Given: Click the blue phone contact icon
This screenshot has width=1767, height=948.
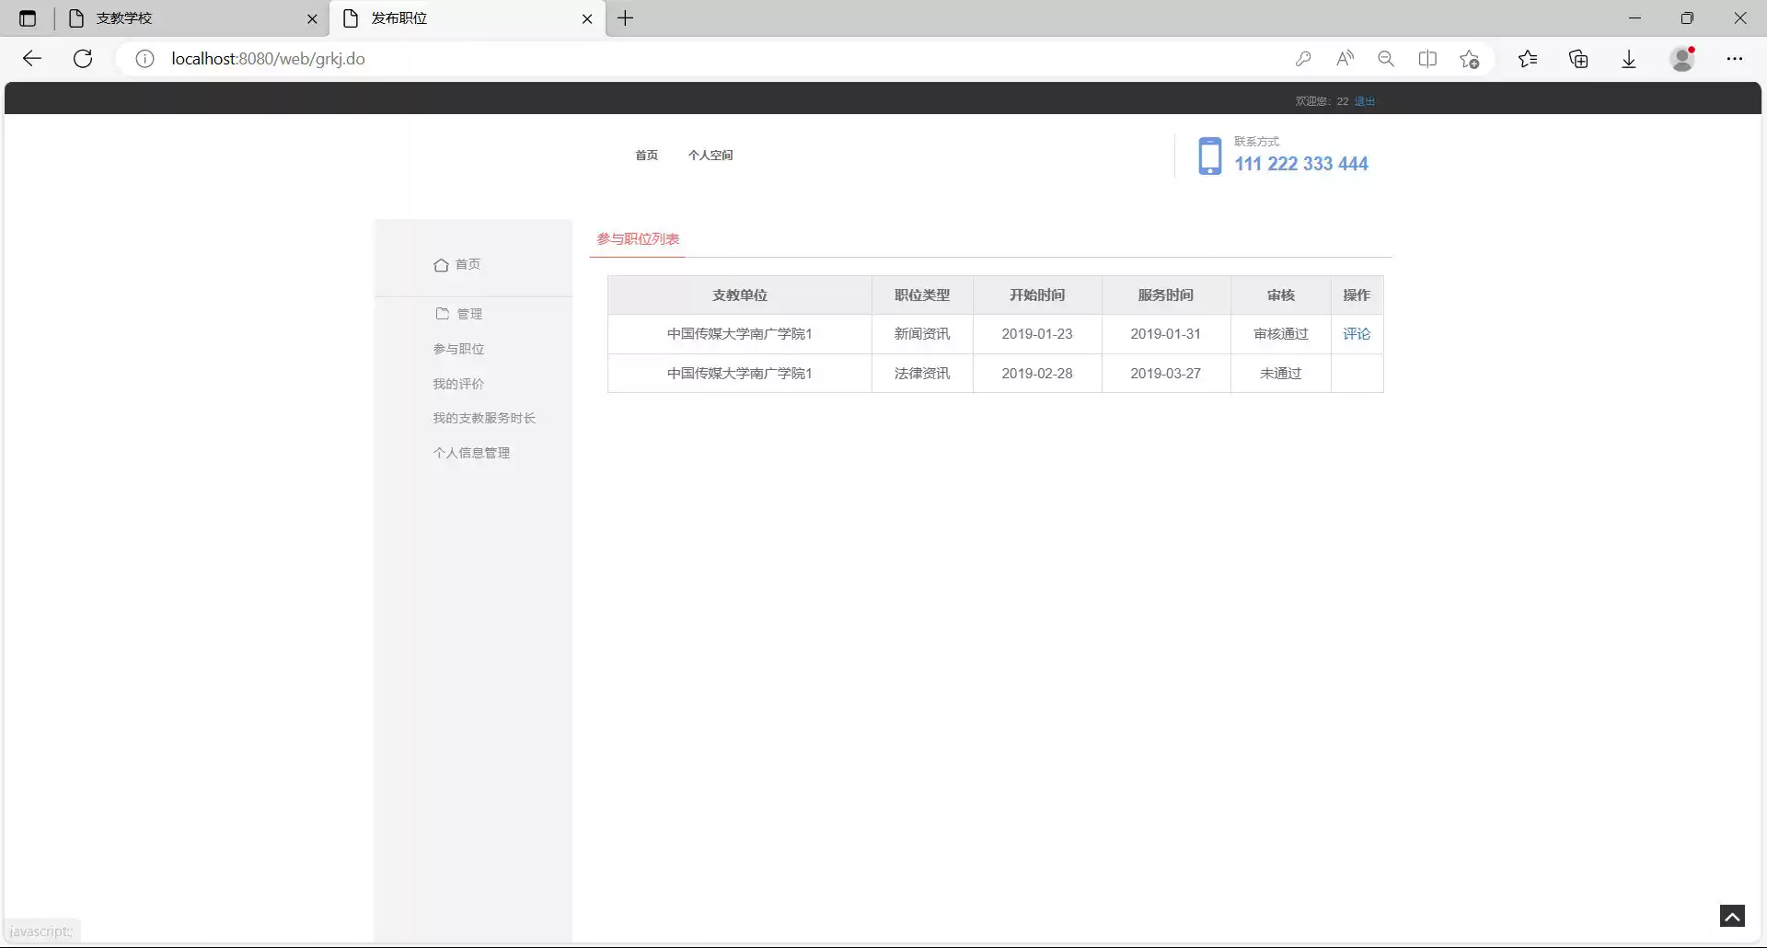Looking at the screenshot, I should click(1209, 156).
